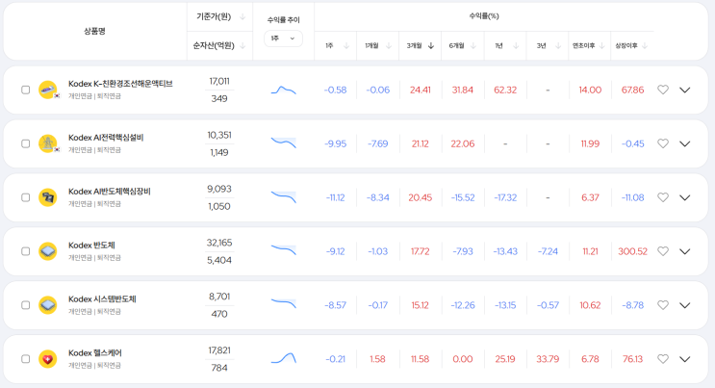Click the Kodex 반도체 chip icon
715x388 pixels.
[x=48, y=251]
